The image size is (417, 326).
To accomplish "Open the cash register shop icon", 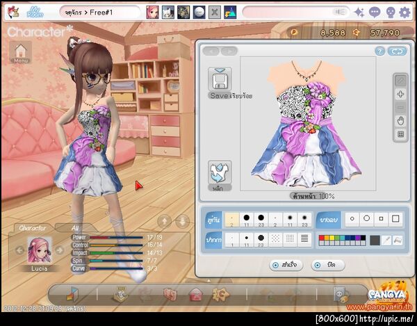I will pyautogui.click(x=120, y=294).
